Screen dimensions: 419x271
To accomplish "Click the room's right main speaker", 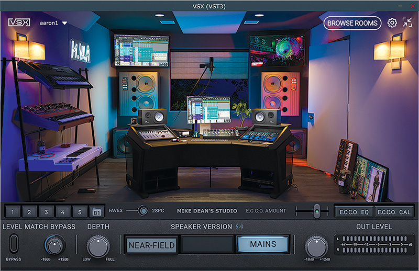I will click(x=280, y=94).
